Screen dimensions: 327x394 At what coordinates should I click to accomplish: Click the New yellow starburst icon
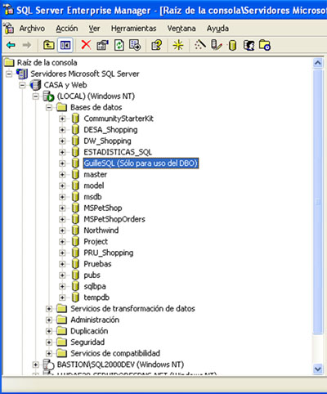pyautogui.click(x=178, y=45)
